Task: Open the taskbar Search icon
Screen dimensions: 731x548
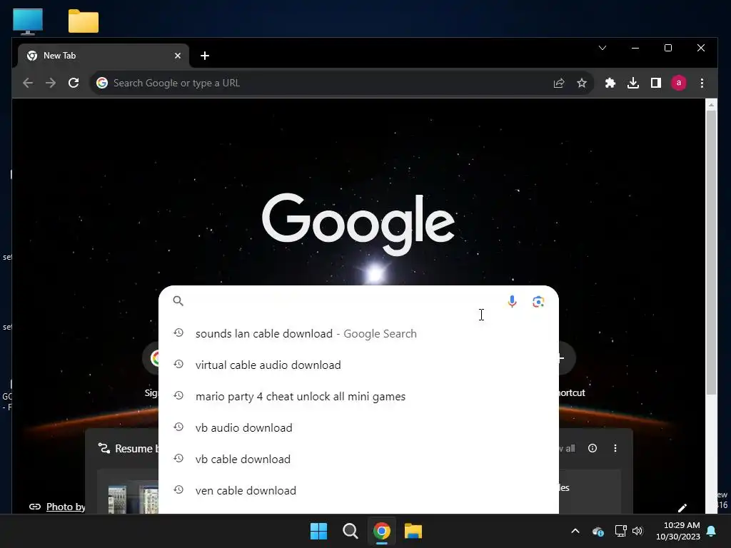Action: (350, 531)
